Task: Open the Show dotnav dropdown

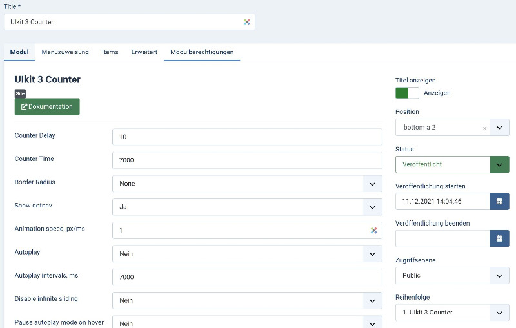Action: [372, 207]
